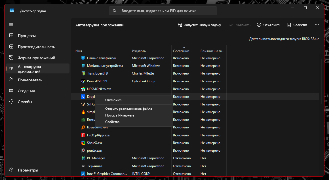329x180 pixels.
Task: Open Сведения page
Action: [38, 90]
